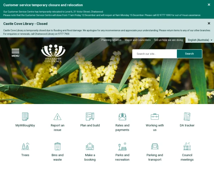Click the Bins and waste bin icon

(57, 146)
